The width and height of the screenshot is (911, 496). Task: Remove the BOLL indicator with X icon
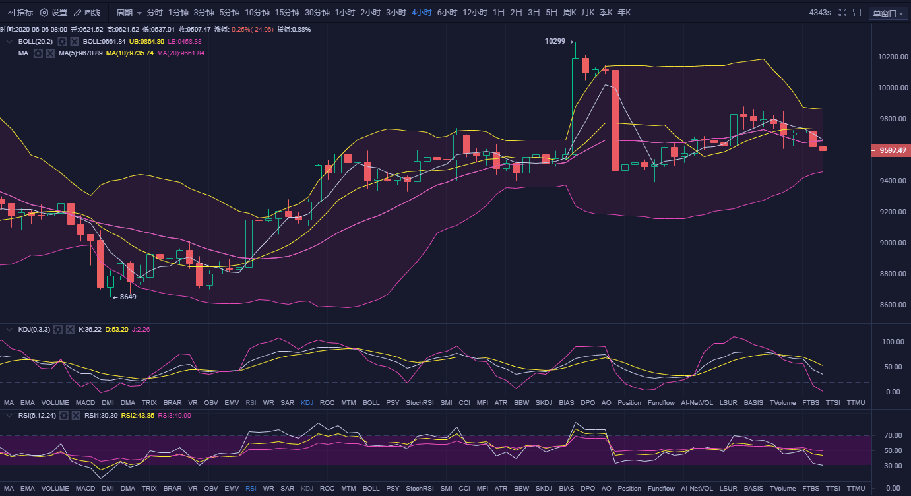click(x=75, y=42)
